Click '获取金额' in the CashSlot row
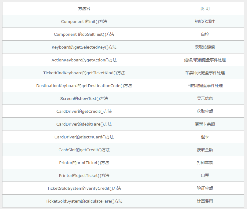This screenshot has width=247, height=209. coord(205,150)
